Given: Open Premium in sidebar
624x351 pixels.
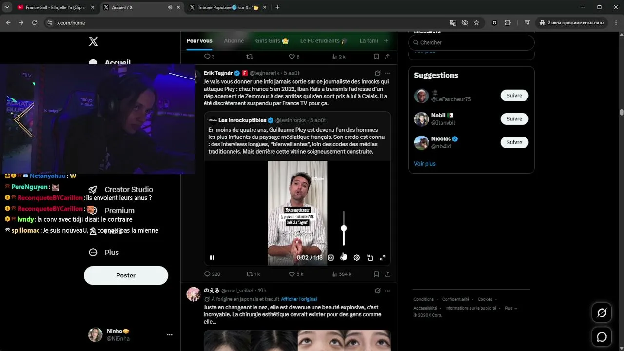Looking at the screenshot, I should [112, 211].
